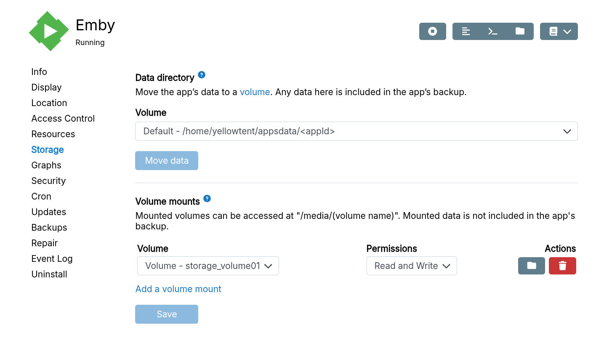Change Read and Write permissions dropdown
604x362 pixels.
pos(412,266)
